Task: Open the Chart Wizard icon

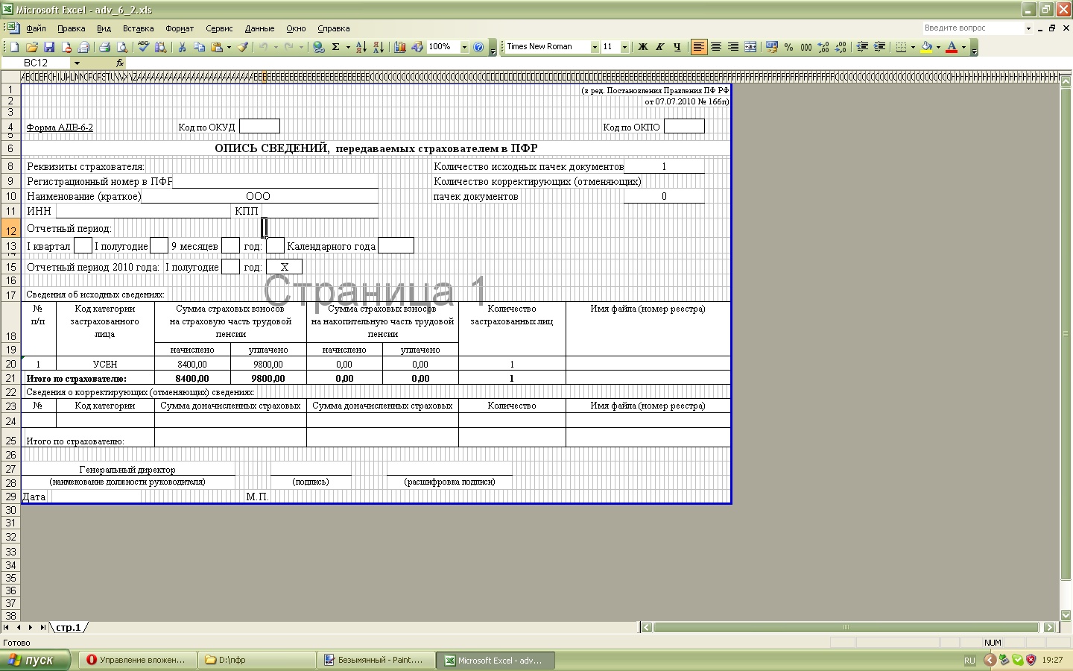Action: (x=400, y=47)
